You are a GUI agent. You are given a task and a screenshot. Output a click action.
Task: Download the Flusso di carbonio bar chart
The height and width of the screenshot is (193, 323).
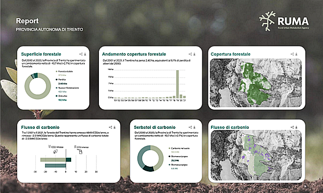click(x=115, y=127)
